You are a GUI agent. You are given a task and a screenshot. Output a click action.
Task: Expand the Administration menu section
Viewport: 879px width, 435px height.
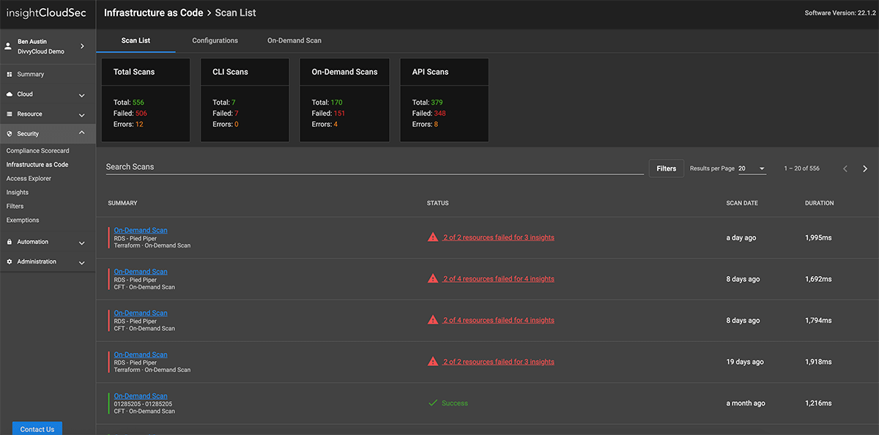[82, 262]
